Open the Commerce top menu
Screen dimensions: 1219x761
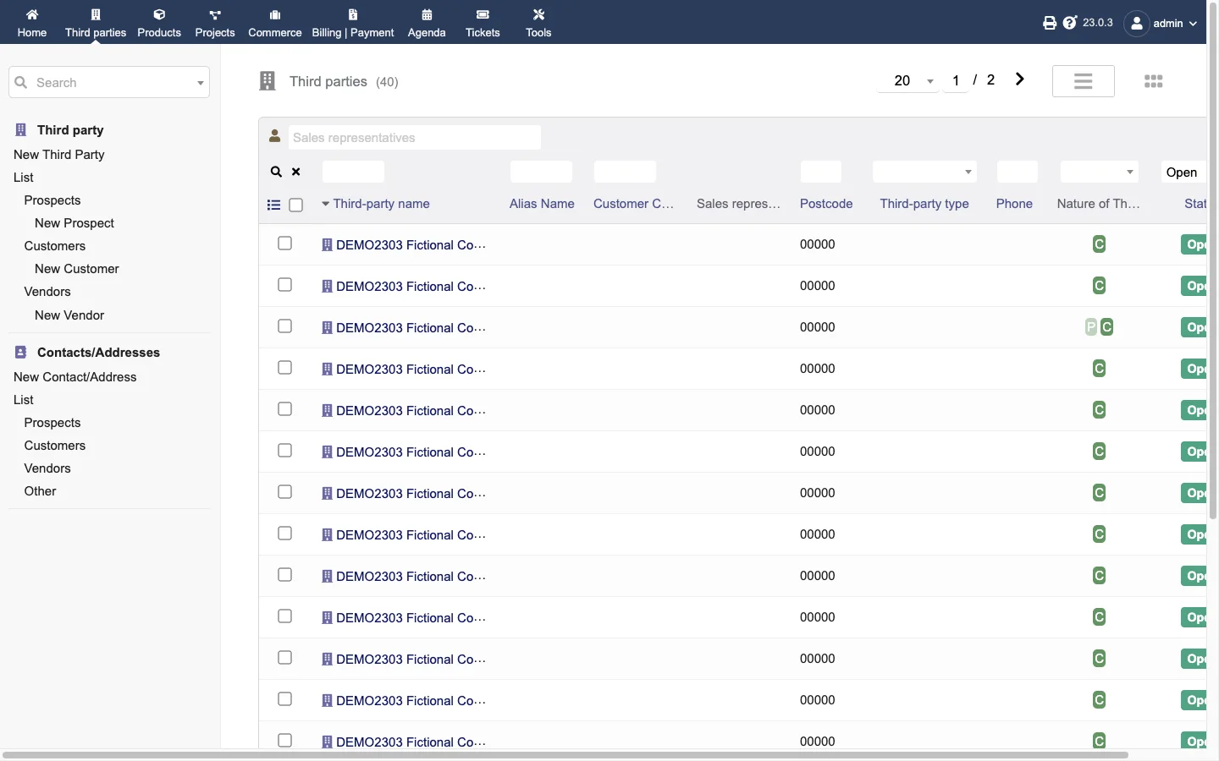275,23
